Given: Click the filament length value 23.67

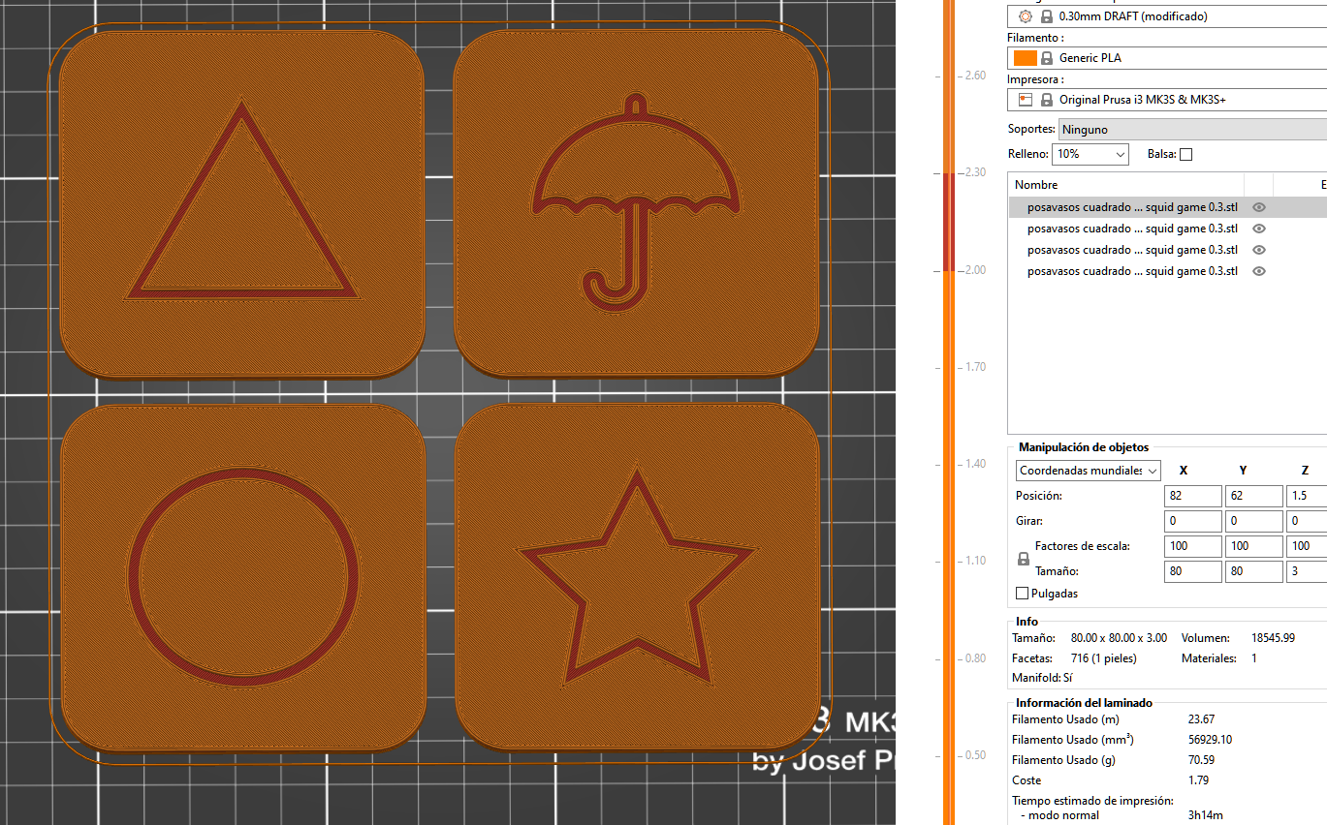Looking at the screenshot, I should [x=1201, y=719].
